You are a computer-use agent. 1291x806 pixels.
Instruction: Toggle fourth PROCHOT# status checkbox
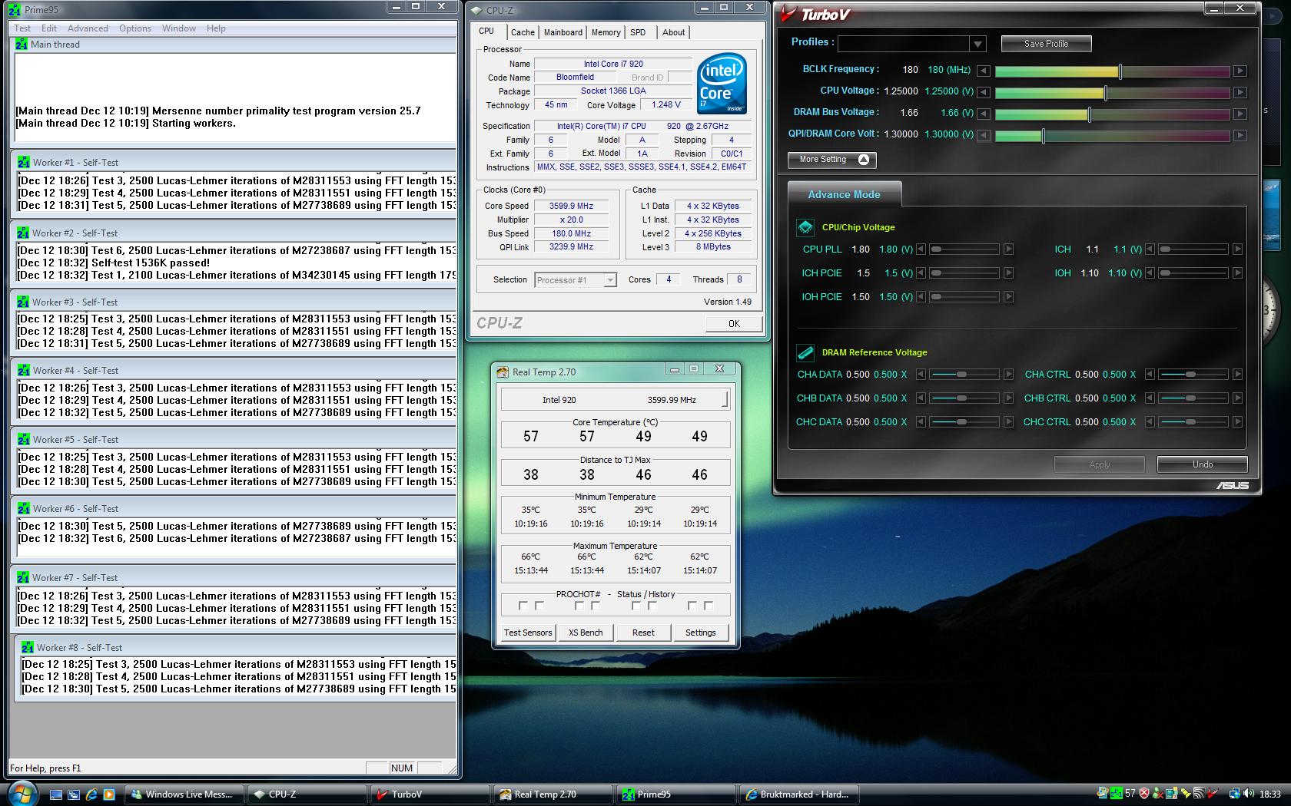(596, 606)
